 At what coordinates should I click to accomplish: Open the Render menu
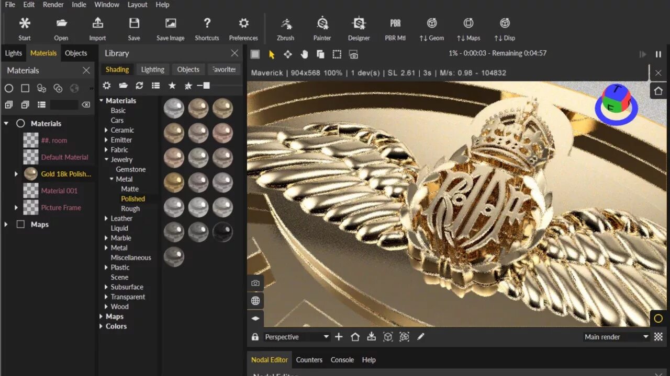click(x=53, y=5)
